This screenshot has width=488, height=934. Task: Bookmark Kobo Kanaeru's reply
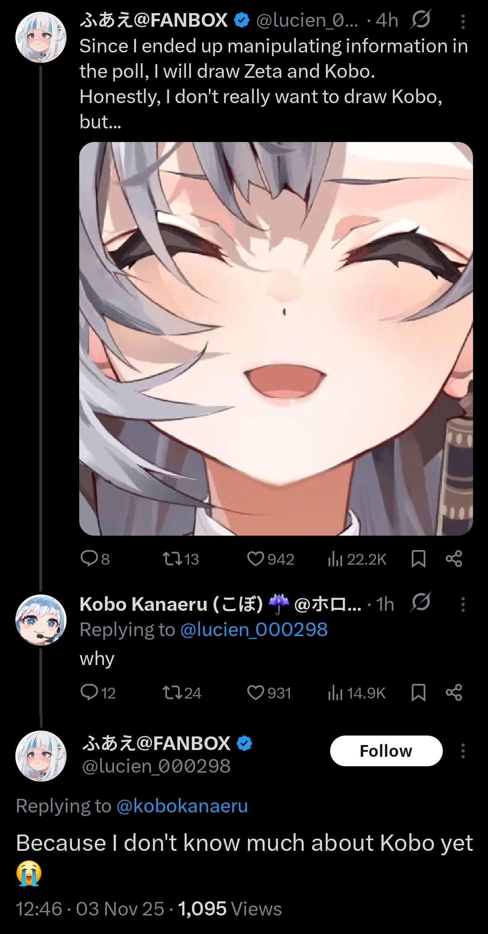tap(418, 693)
